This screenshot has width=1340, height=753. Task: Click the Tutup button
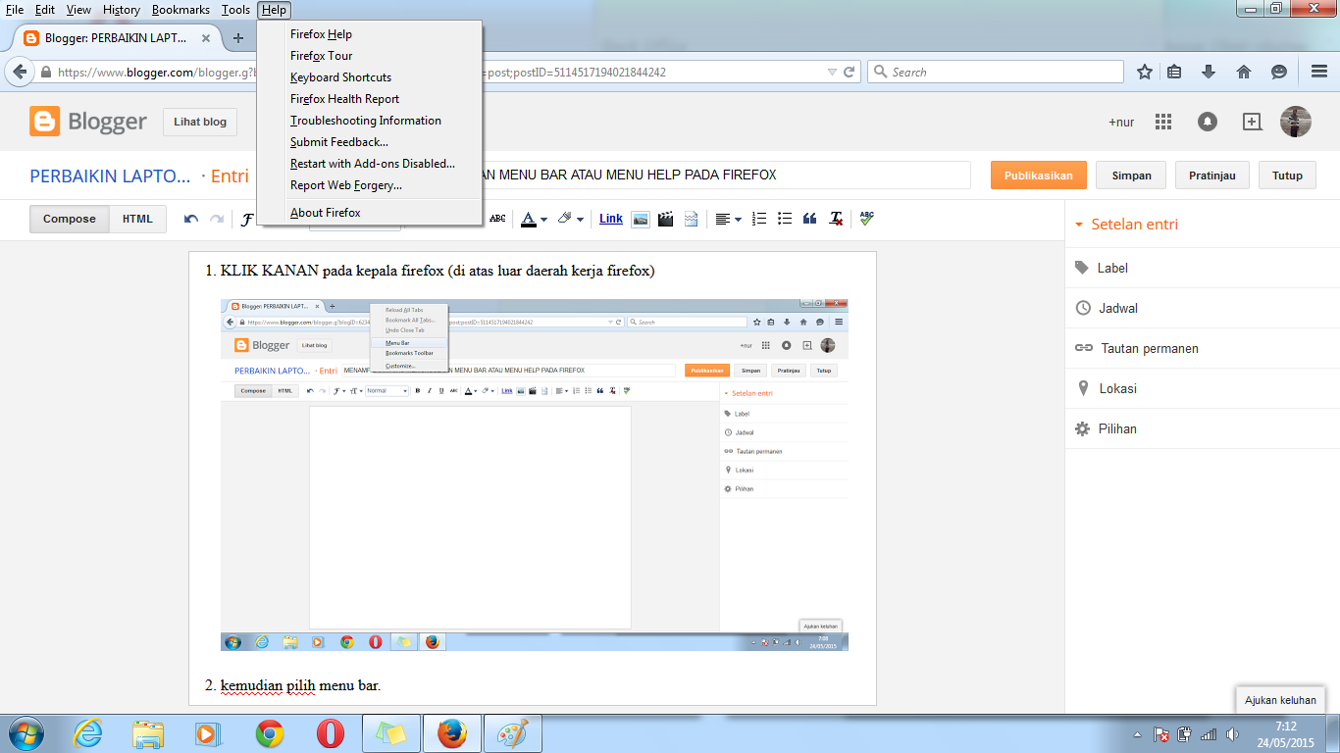(x=1287, y=176)
